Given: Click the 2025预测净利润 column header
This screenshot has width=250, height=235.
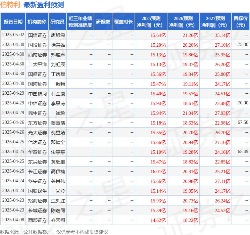Looking at the screenshot, I should [x=151, y=22].
